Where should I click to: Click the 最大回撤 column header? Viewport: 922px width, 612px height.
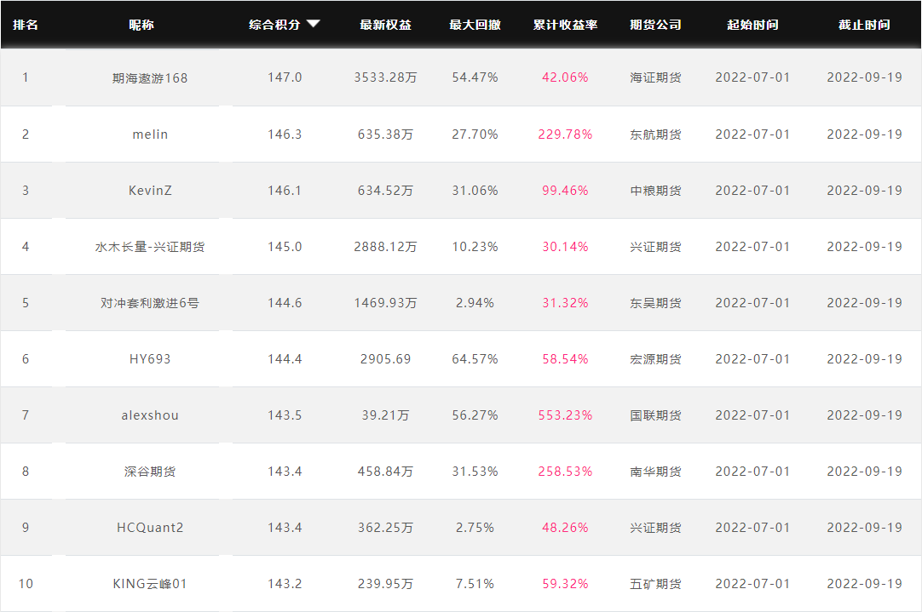(x=475, y=25)
